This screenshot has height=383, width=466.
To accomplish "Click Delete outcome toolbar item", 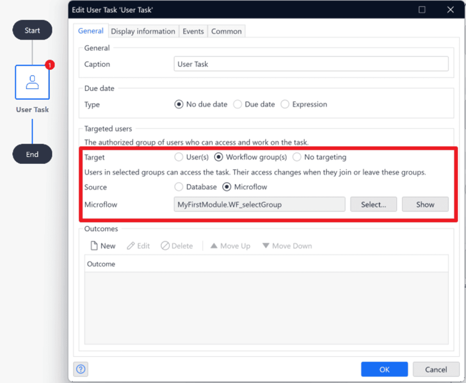I will (177, 246).
